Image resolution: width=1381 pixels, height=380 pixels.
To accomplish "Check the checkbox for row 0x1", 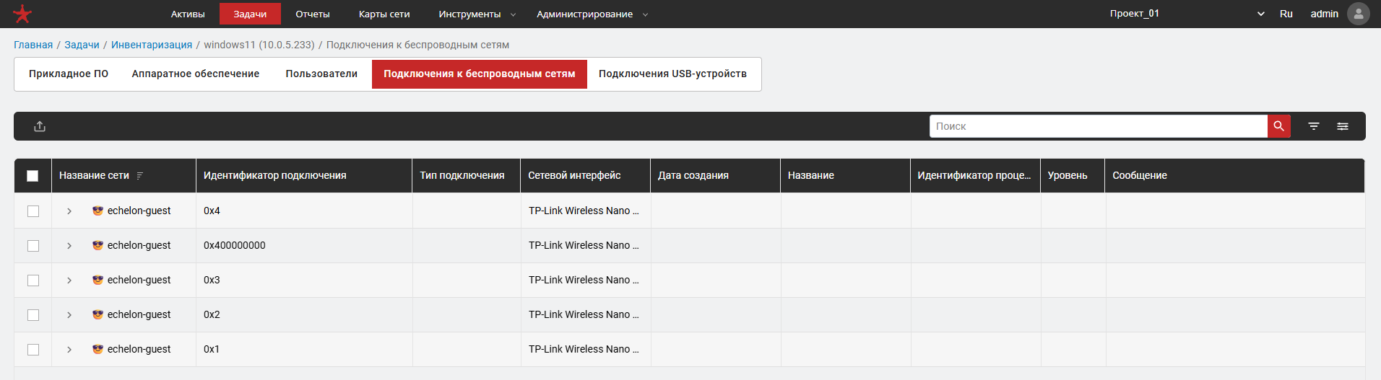I will point(33,350).
